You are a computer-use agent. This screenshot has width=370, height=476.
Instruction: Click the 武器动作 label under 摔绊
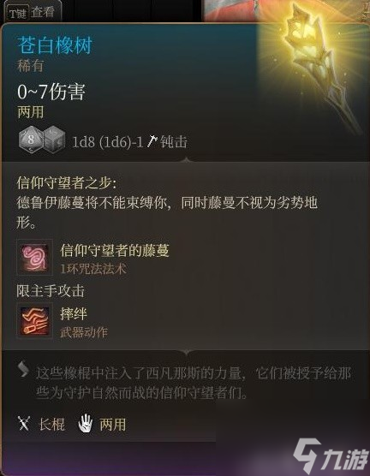[84, 332]
